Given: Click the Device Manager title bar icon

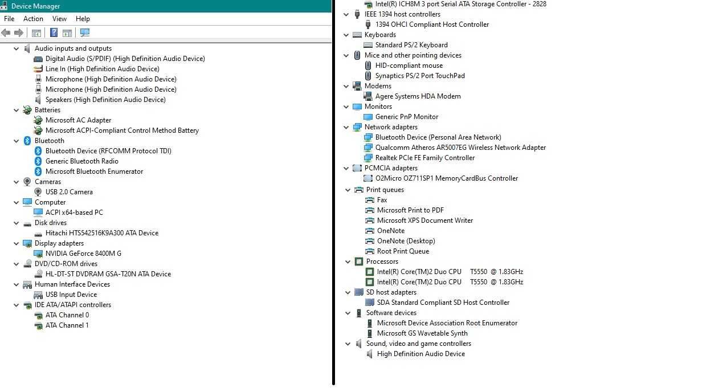Looking at the screenshot, I should click(4, 6).
